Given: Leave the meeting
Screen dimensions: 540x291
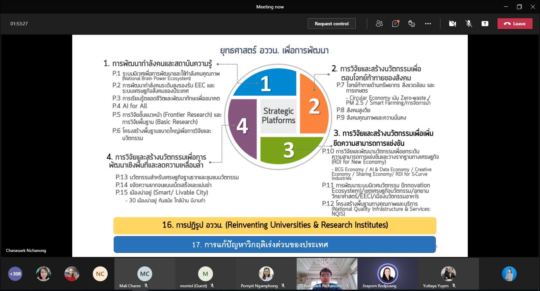Looking at the screenshot, I should [515, 24].
